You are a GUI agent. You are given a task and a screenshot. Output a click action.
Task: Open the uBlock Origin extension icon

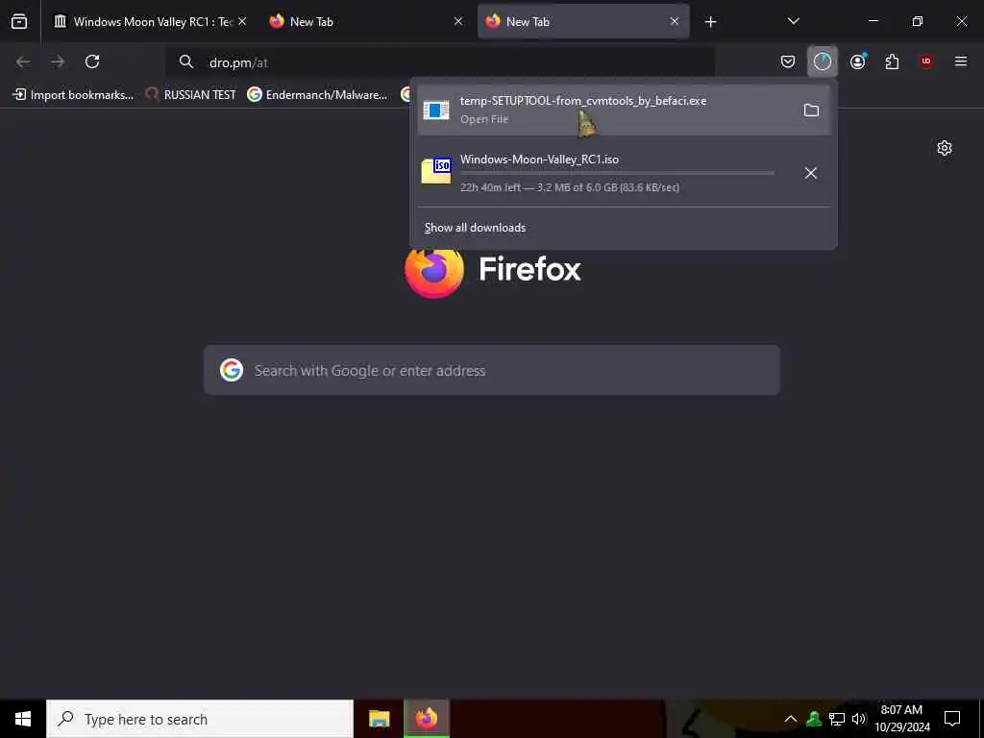(926, 61)
